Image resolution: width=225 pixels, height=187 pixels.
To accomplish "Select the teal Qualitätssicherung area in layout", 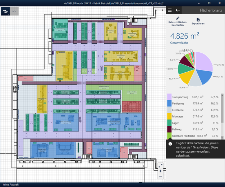I will pos(60,29).
